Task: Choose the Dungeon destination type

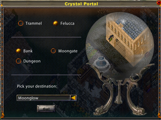Action: click(x=19, y=61)
